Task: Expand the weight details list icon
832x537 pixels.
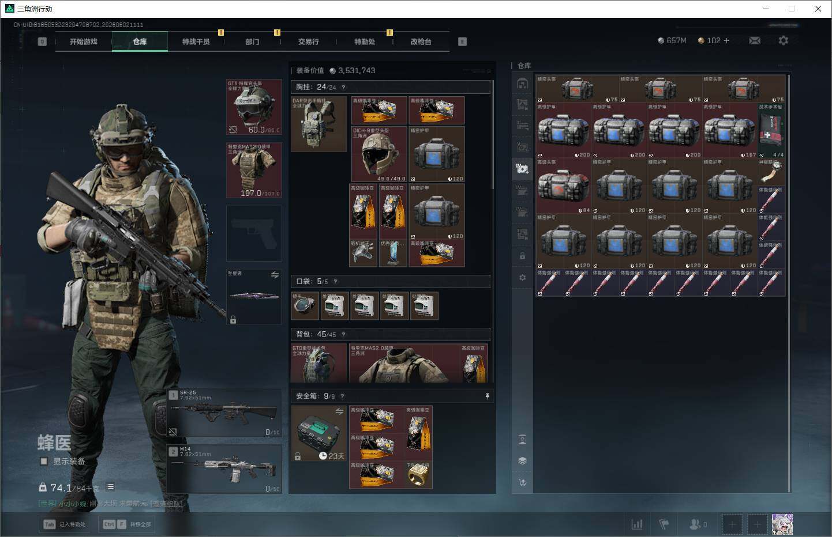Action: coord(110,487)
